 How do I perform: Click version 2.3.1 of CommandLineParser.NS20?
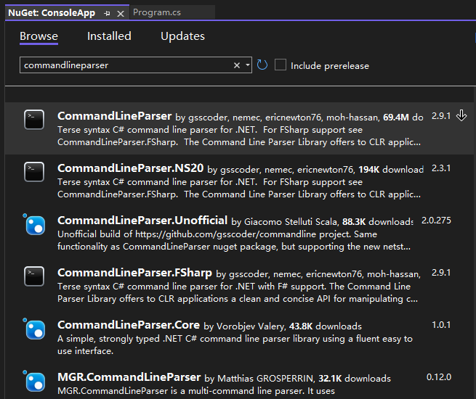[441, 168]
